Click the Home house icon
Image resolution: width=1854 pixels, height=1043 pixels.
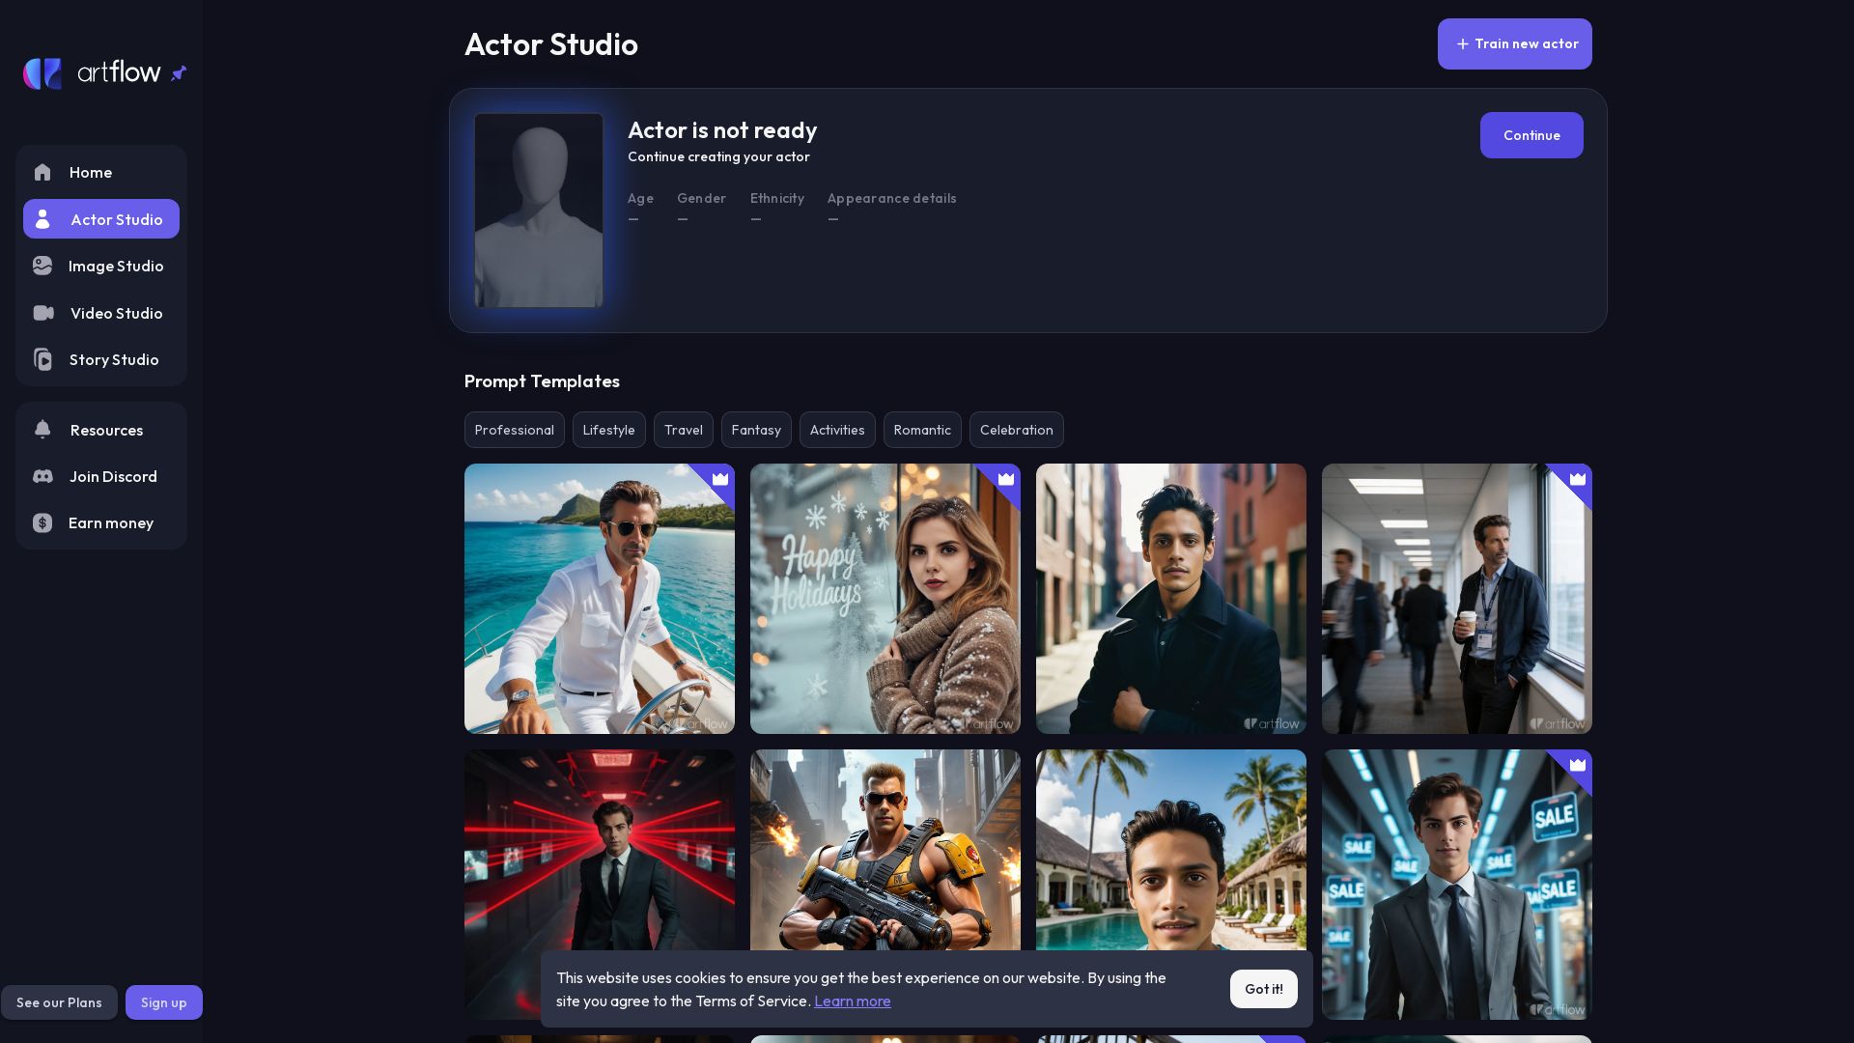coord(42,173)
